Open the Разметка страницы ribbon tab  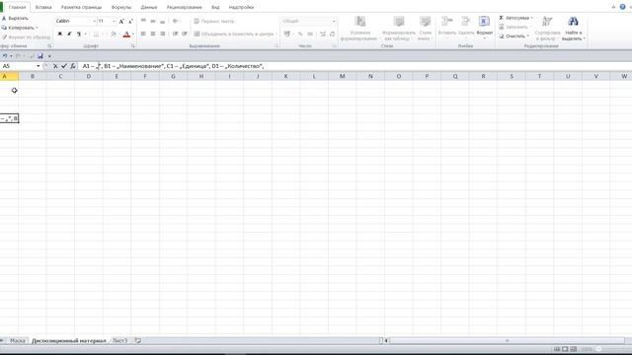[x=81, y=7]
